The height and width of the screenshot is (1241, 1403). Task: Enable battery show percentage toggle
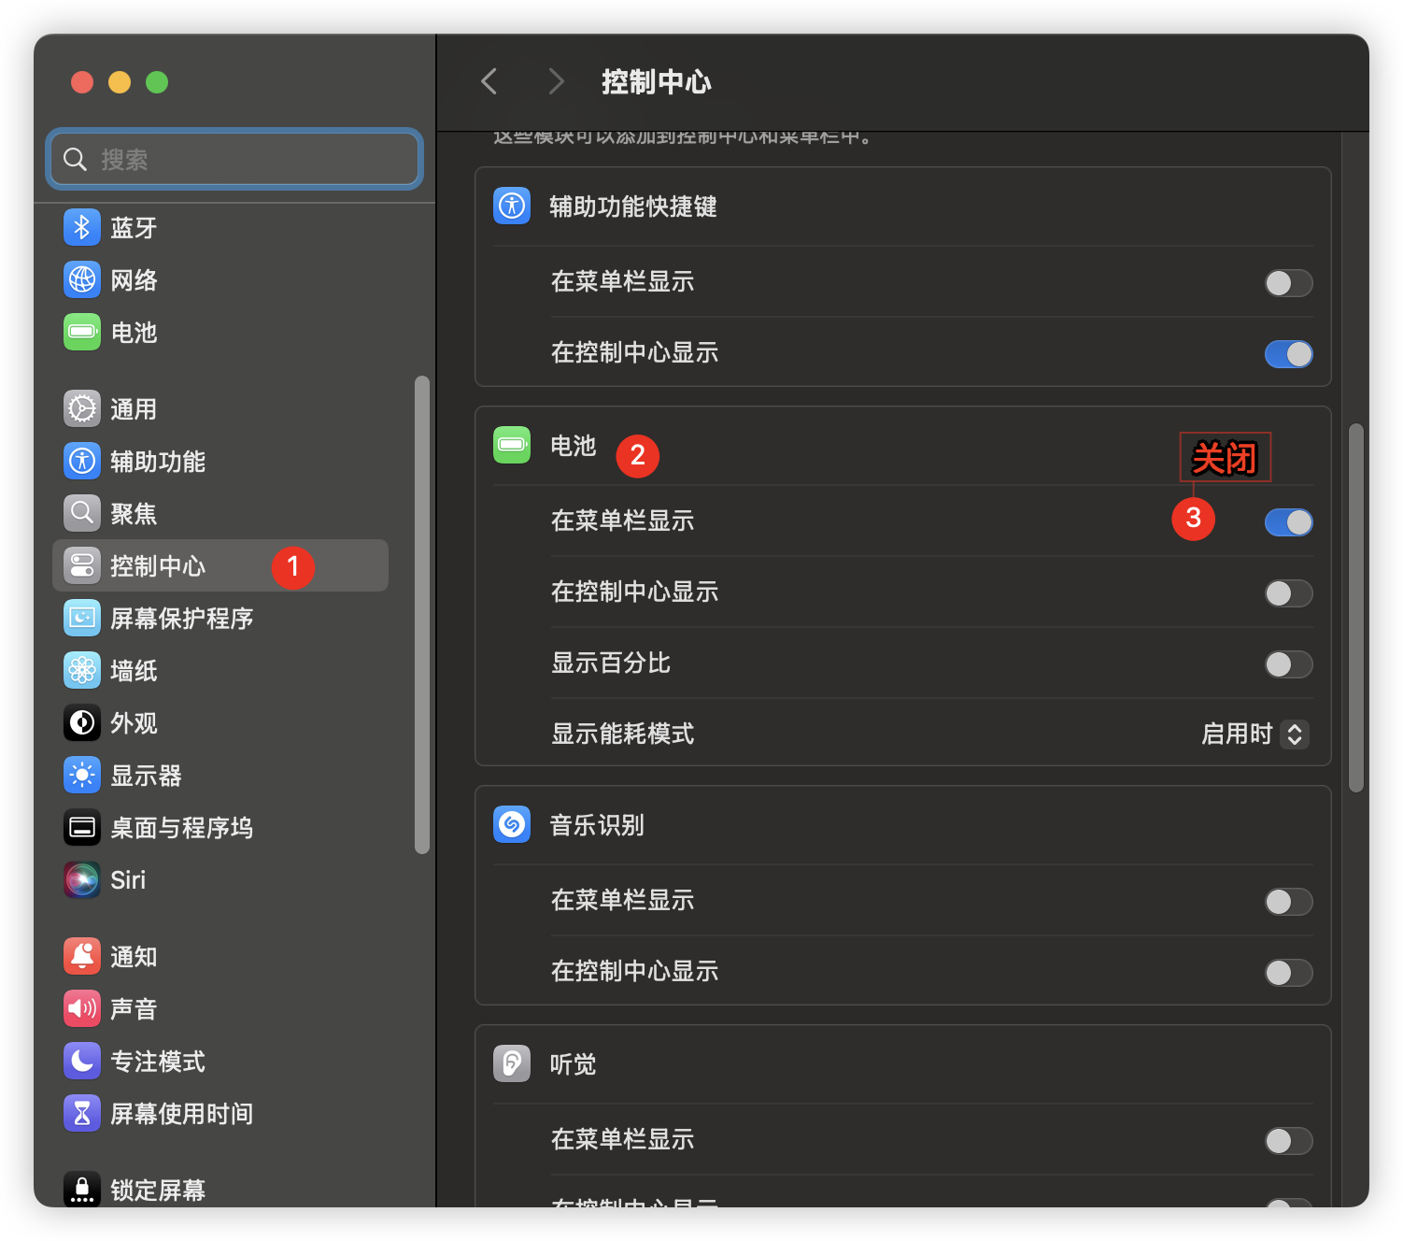coord(1288,664)
